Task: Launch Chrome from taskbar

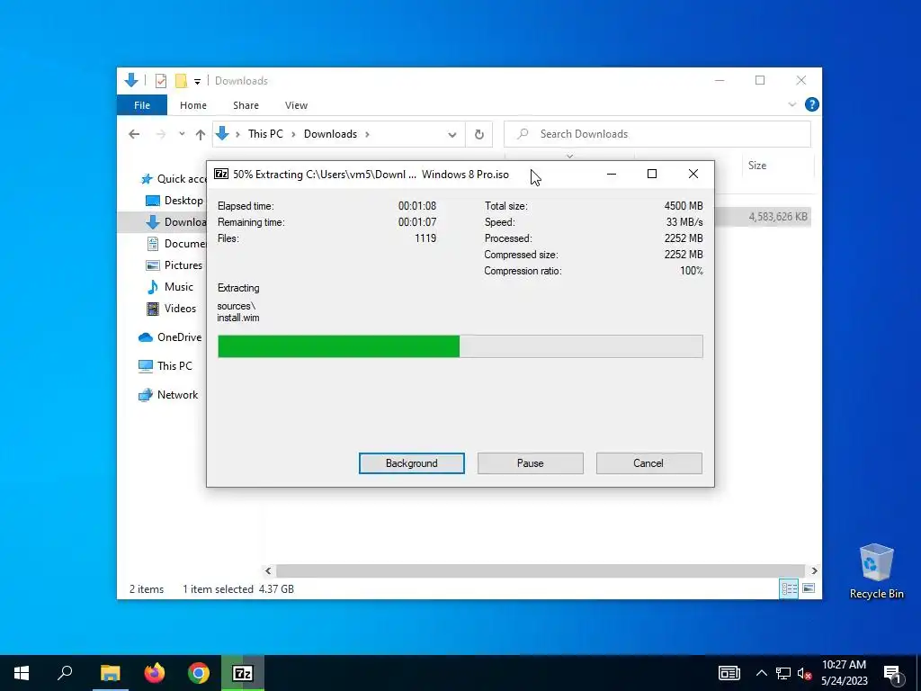Action: pos(199,673)
